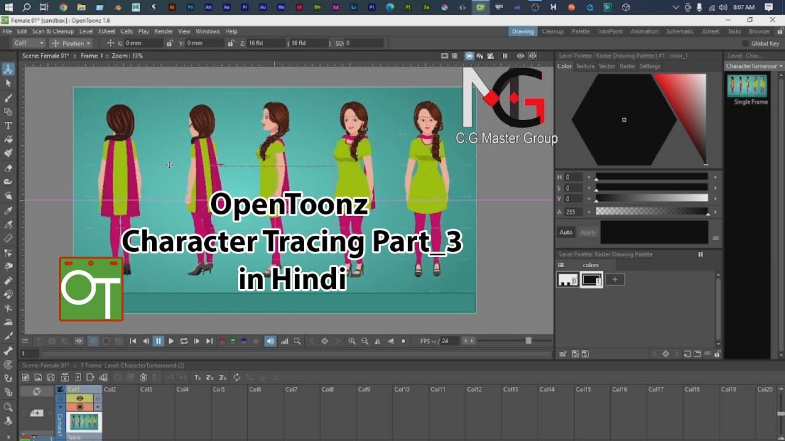Viewport: 785px width, 441px height.
Task: Toggle the X position lock
Action: 169,43
